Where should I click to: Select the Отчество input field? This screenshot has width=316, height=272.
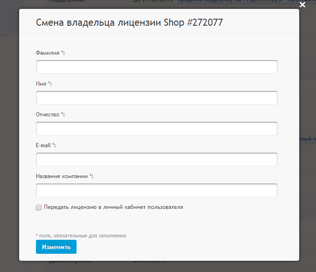pyautogui.click(x=156, y=129)
